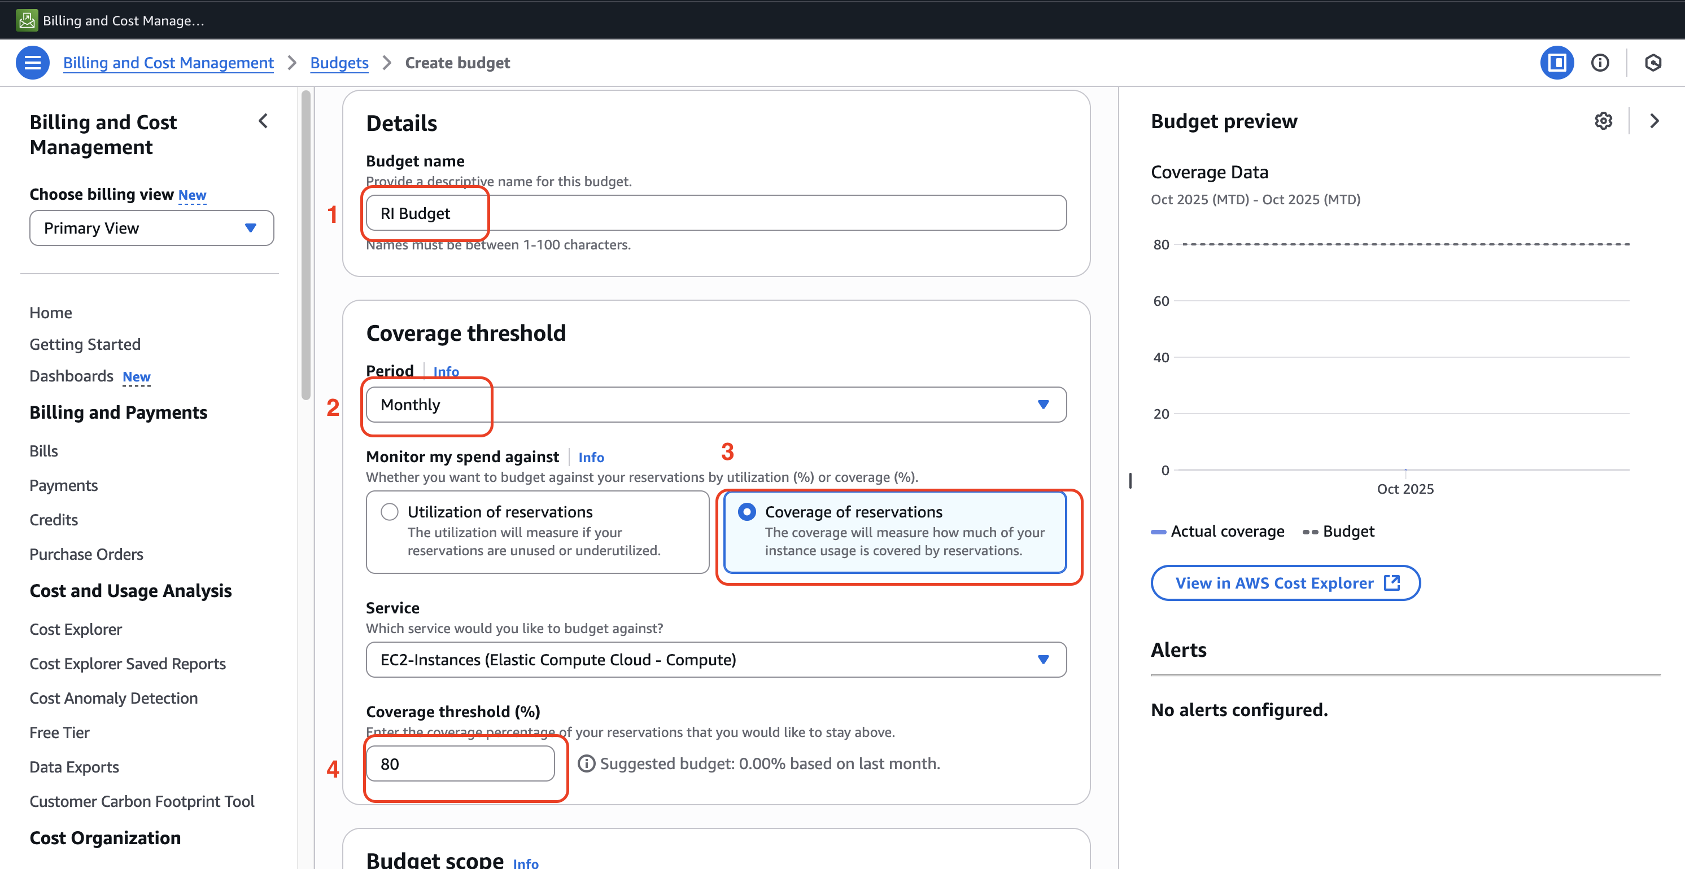Click View in AWS Cost Explorer button
Image resolution: width=1685 pixels, height=869 pixels.
pos(1285,583)
